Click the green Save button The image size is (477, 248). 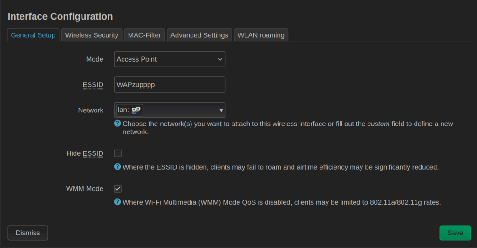[455, 233]
